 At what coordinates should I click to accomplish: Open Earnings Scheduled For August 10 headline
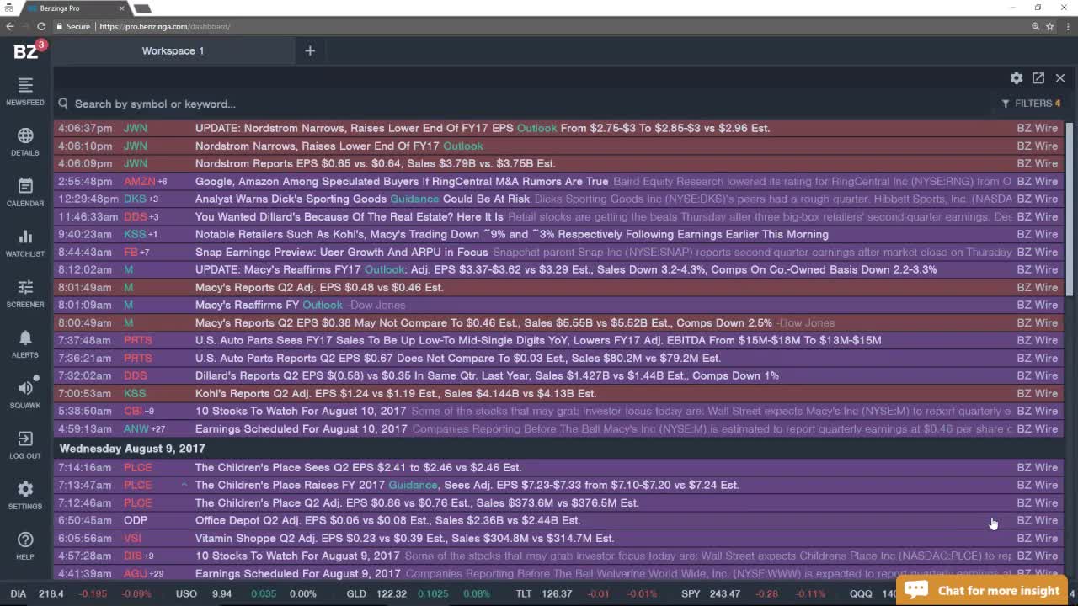301,428
